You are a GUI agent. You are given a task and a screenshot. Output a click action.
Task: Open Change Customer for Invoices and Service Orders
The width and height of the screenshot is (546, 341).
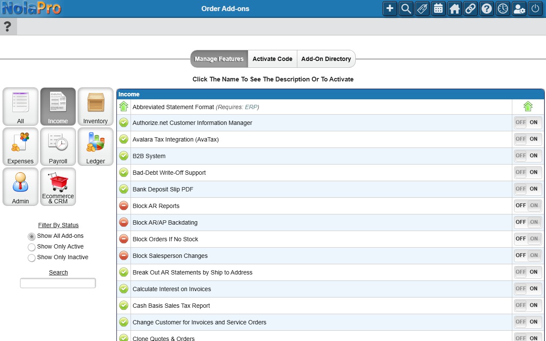click(x=199, y=322)
